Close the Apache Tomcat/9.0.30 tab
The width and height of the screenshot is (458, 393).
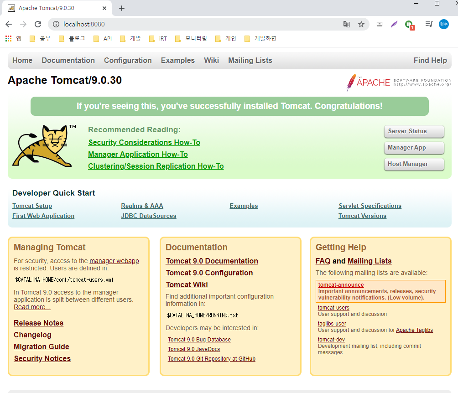coord(104,8)
